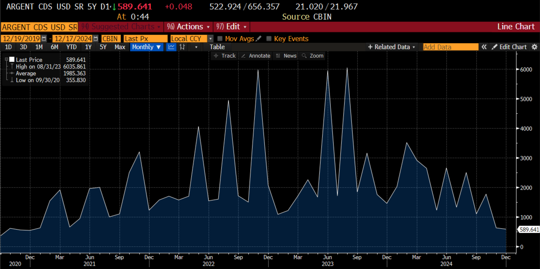Screen dimensions: 540x269
Task: Activate the Annotate tool
Action: (x=256, y=56)
